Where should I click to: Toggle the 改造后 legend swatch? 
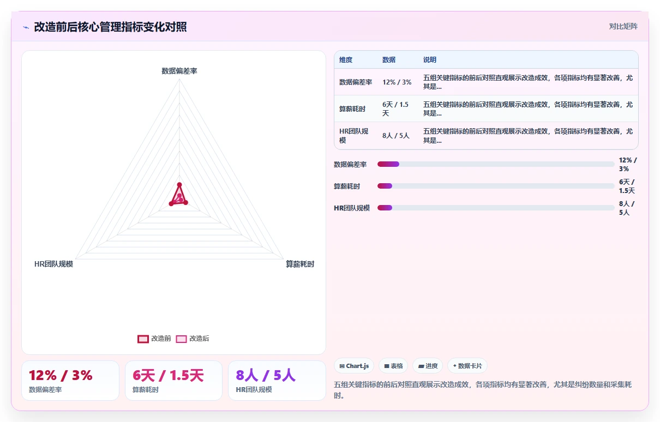click(181, 339)
